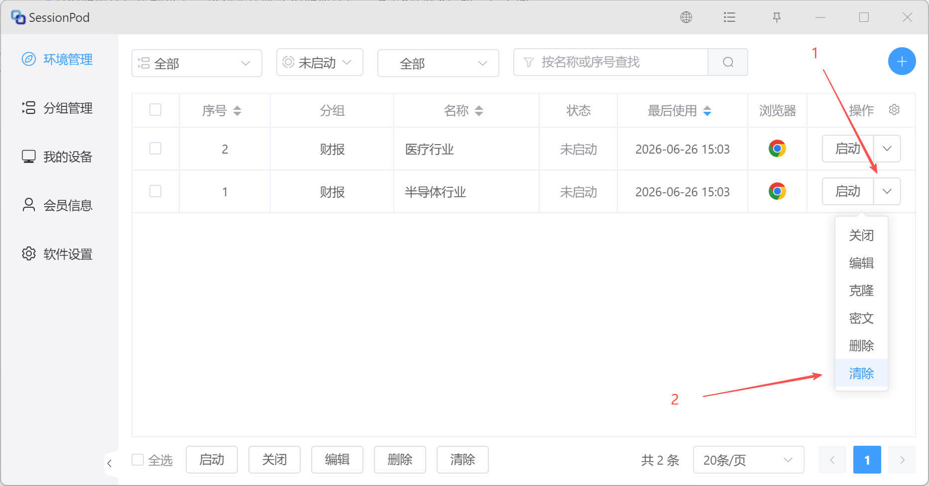Click the bottom toolbar 清除 button
Image resolution: width=929 pixels, height=486 pixels.
[x=463, y=460]
